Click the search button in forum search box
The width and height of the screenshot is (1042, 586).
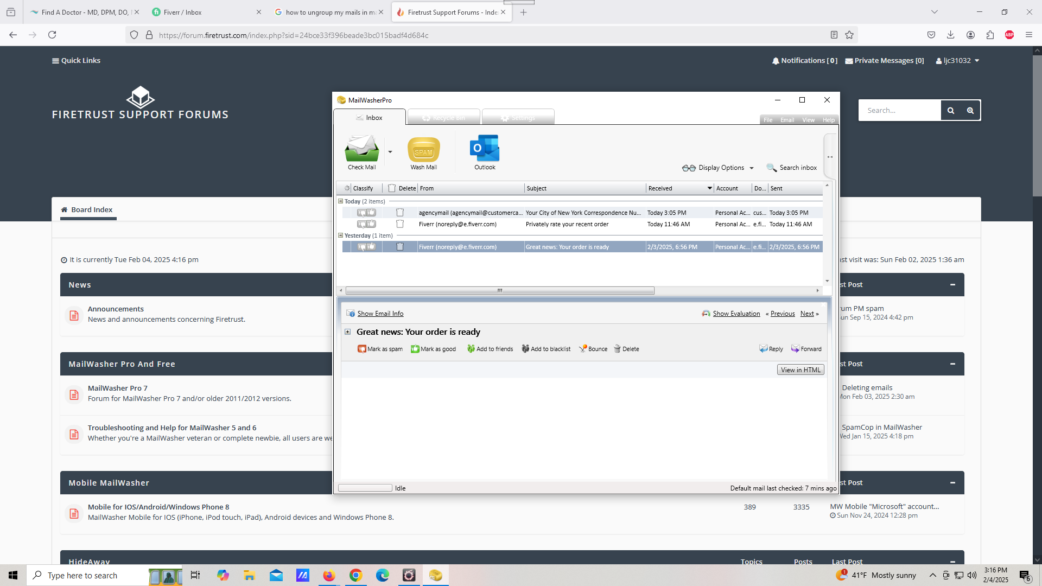[x=951, y=110]
